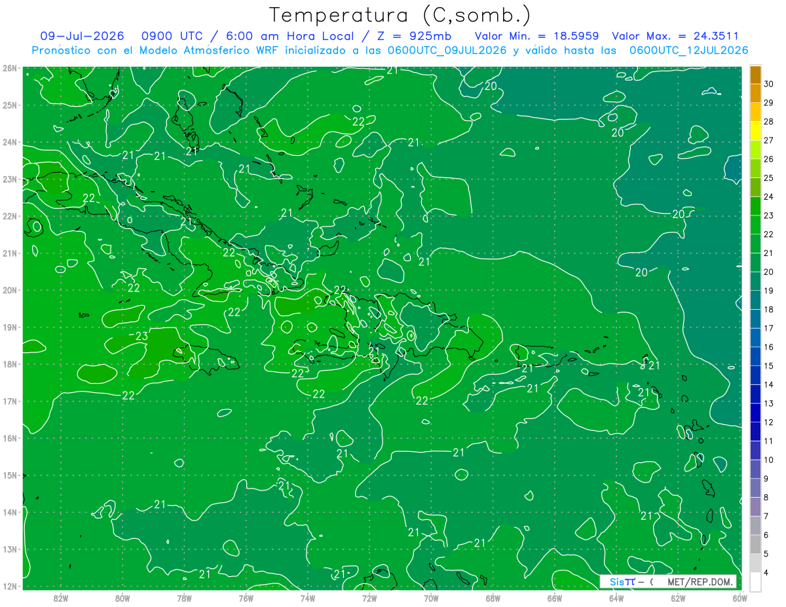Click the color-scale label '11'
This screenshot has height=607, width=786.
click(x=769, y=441)
